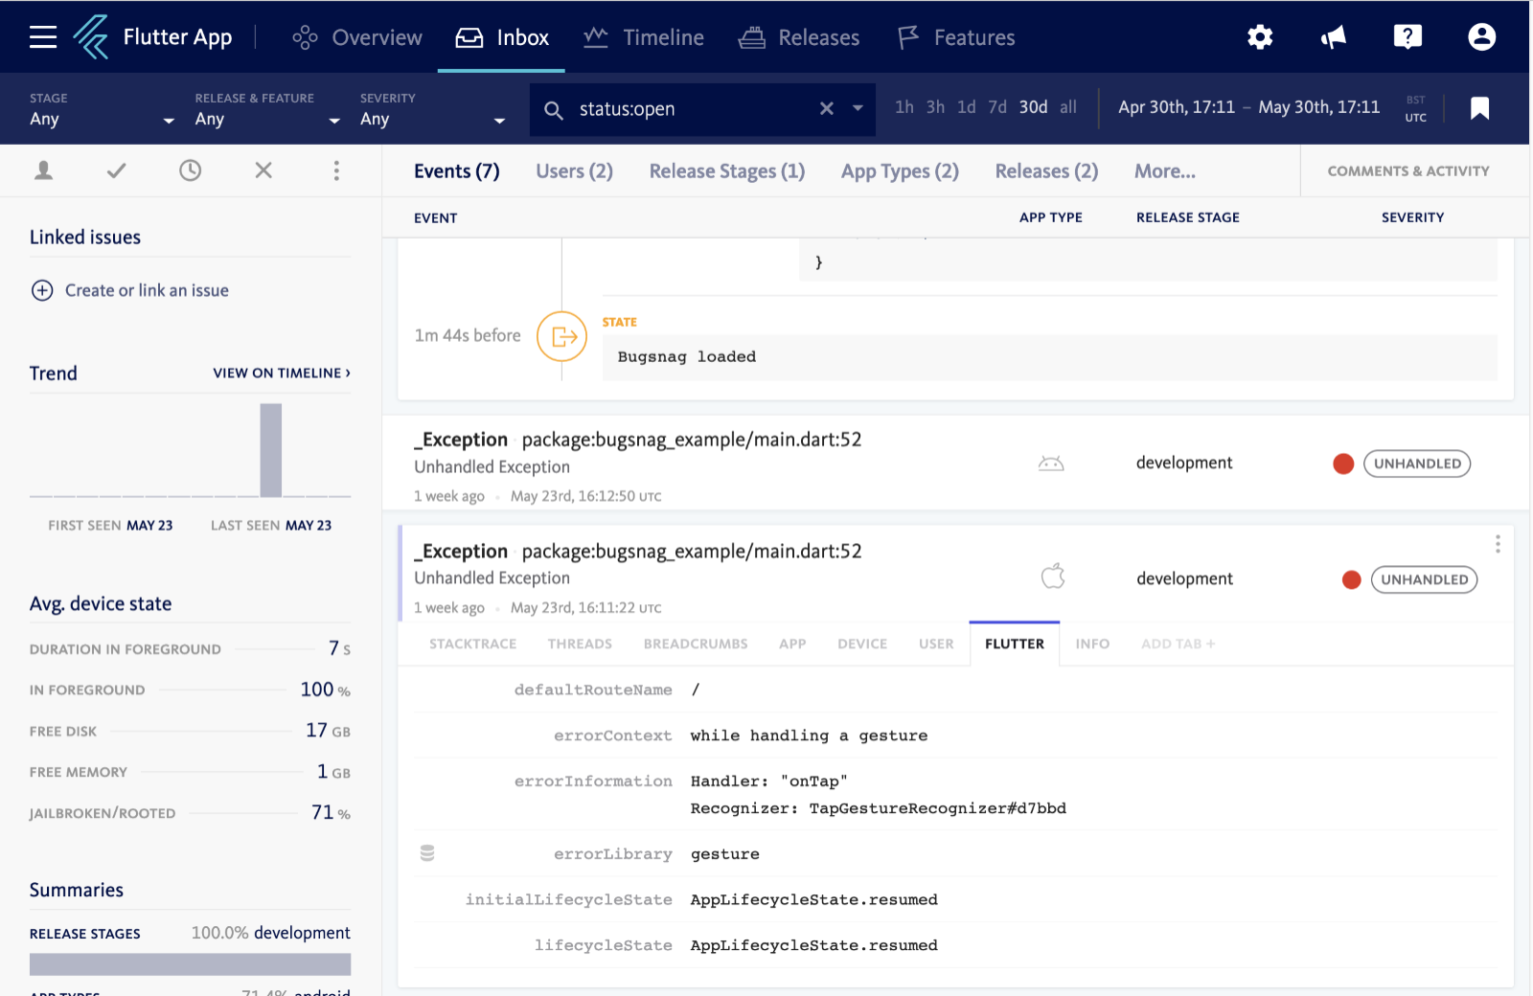The height and width of the screenshot is (996, 1533).
Task: Select the 7d time range option
Action: 997,107
